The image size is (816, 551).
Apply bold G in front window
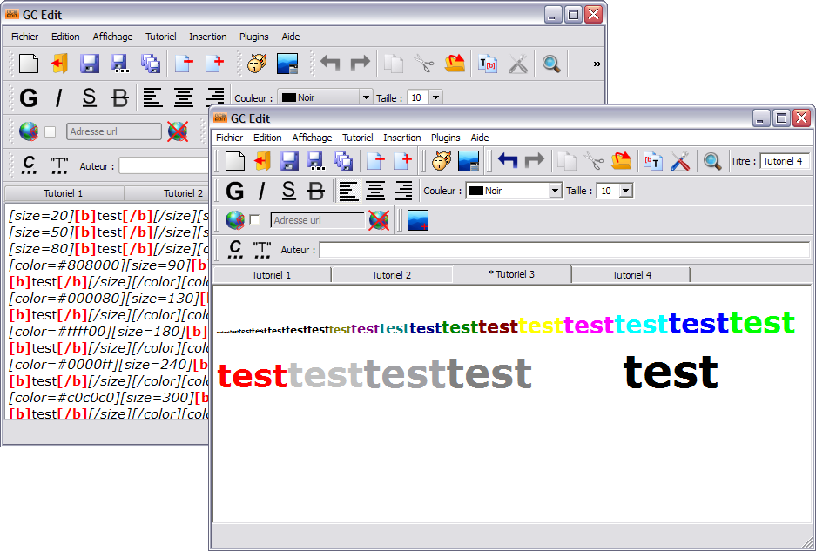click(x=235, y=191)
